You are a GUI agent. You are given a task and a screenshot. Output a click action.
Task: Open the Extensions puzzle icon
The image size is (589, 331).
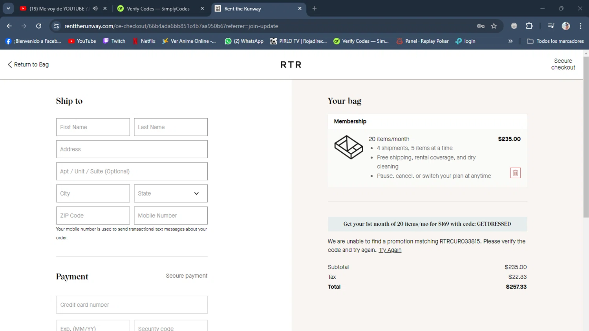click(529, 26)
